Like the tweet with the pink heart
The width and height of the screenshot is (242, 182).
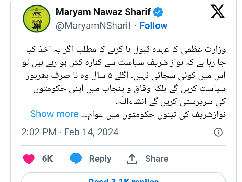(29, 159)
